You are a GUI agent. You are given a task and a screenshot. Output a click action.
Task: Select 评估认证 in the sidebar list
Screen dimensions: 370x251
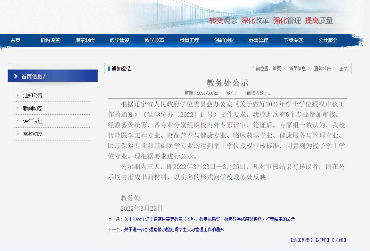coord(33,121)
